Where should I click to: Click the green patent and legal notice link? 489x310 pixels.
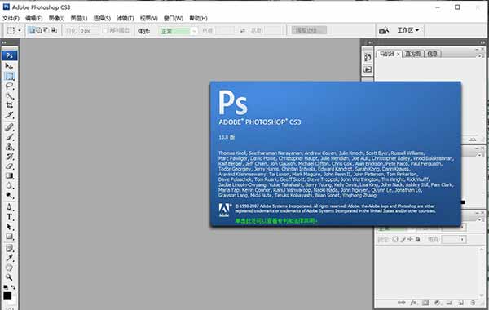pos(276,221)
